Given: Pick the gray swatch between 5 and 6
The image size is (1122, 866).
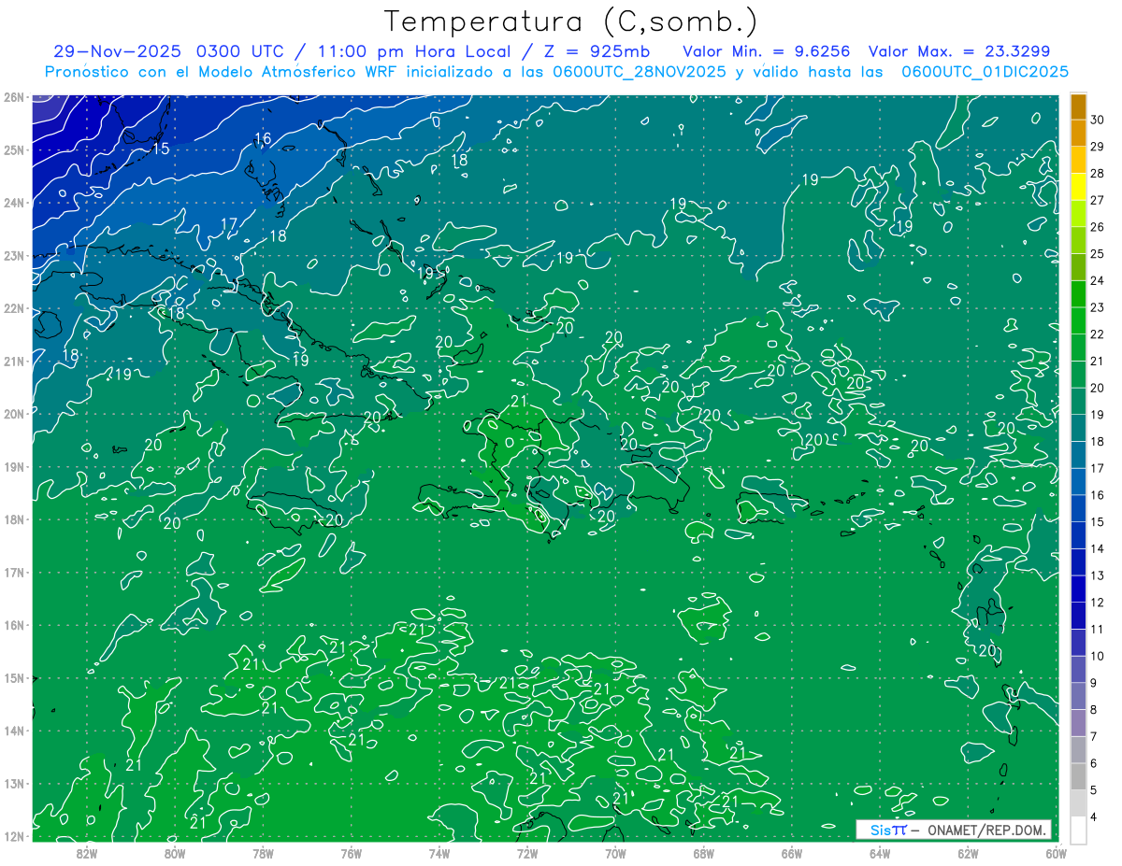Looking at the screenshot, I should [1078, 776].
